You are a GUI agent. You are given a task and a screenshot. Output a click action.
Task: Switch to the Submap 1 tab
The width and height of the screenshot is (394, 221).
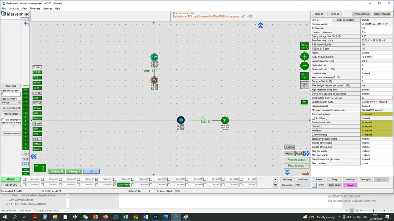pos(74,171)
